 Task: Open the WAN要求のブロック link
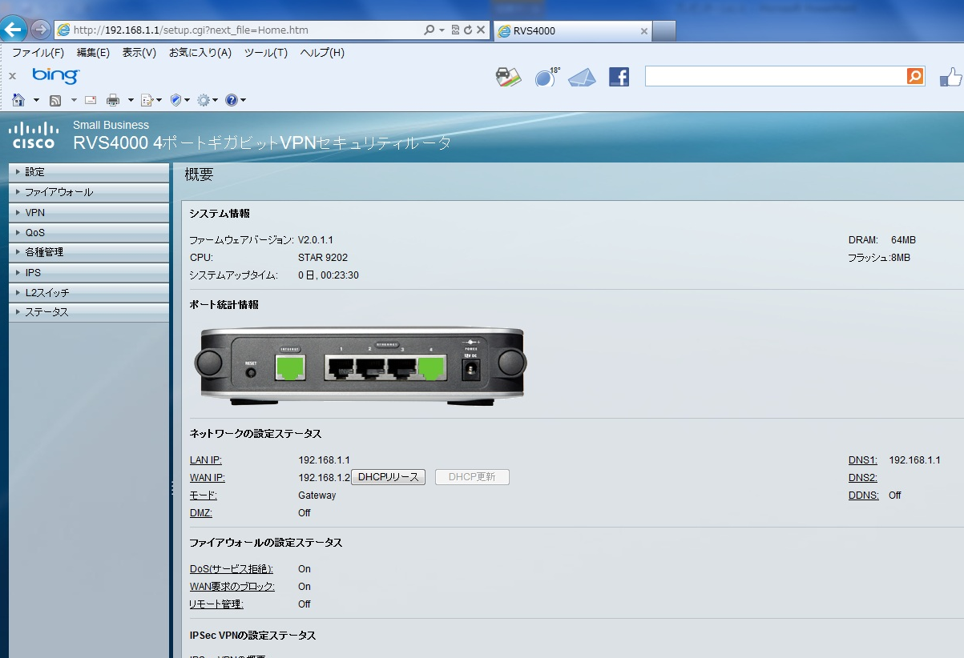pos(232,587)
